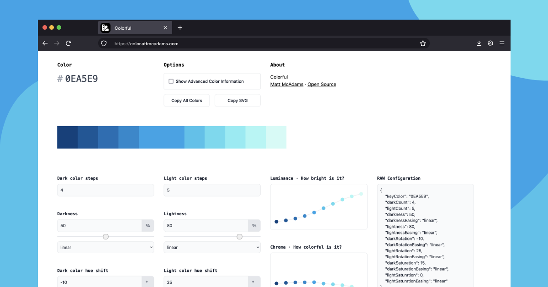Enable Show Advanced Color Information
548x287 pixels.
[x=171, y=81]
